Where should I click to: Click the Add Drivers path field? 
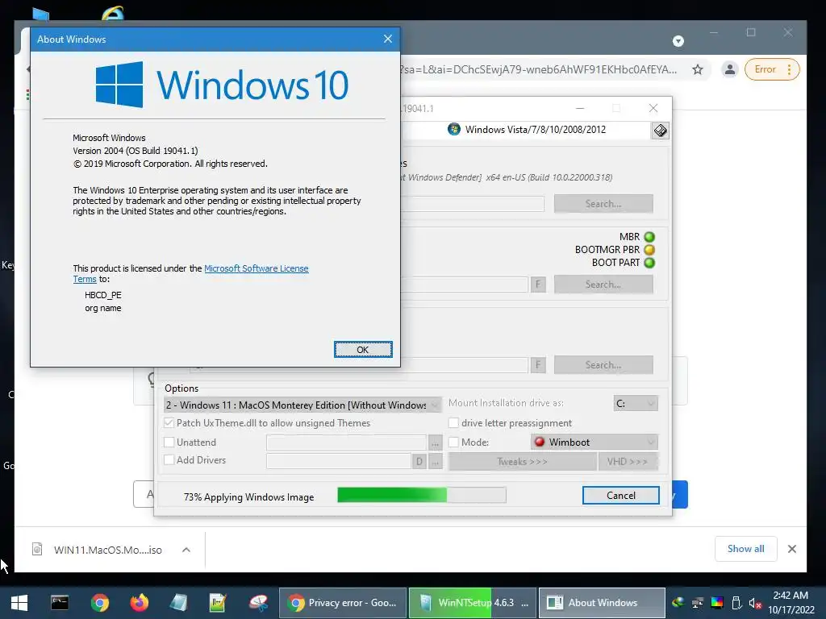click(339, 461)
